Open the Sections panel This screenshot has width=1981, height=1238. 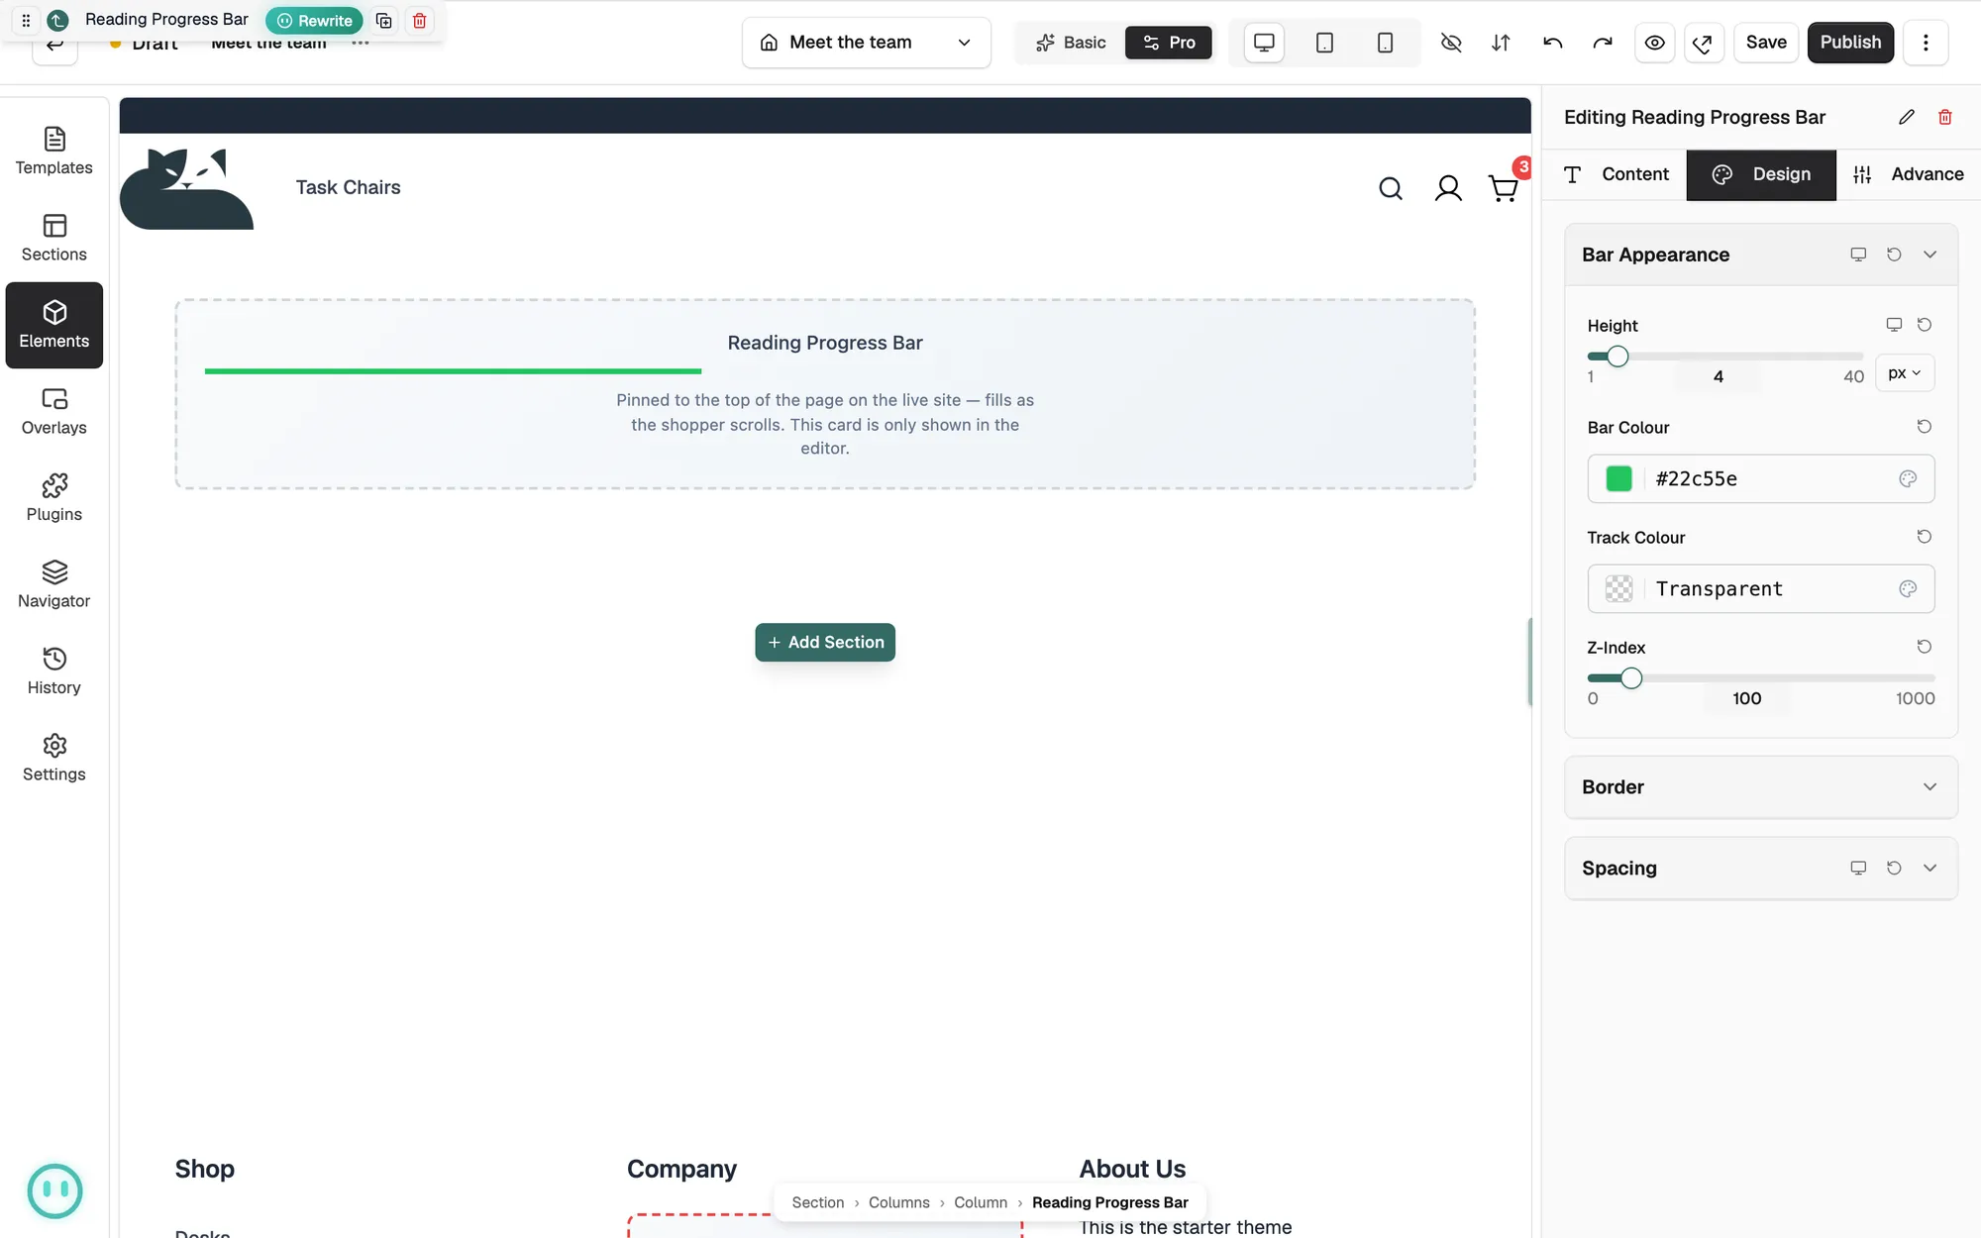pos(54,239)
